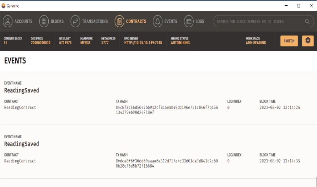Maximize the Ganache window
This screenshot has width=317, height=187.
tap(298, 6)
